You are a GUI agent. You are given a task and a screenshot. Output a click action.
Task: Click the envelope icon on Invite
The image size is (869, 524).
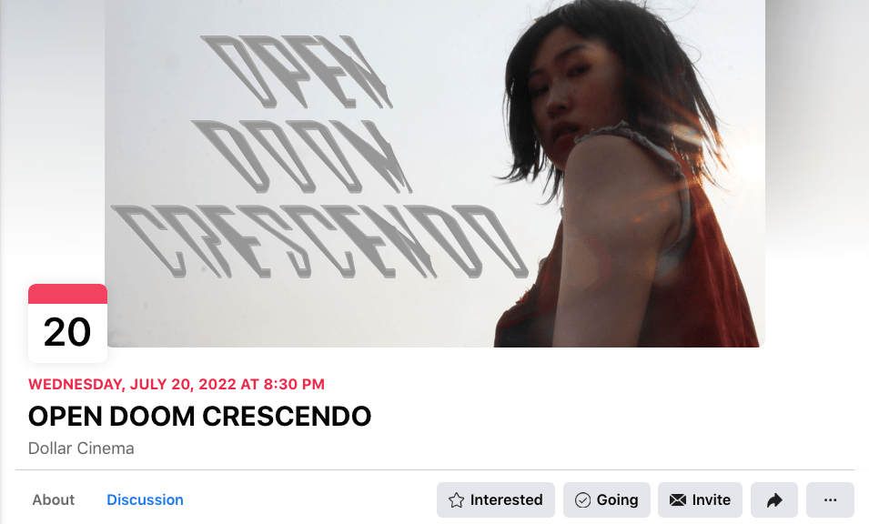[x=677, y=500]
